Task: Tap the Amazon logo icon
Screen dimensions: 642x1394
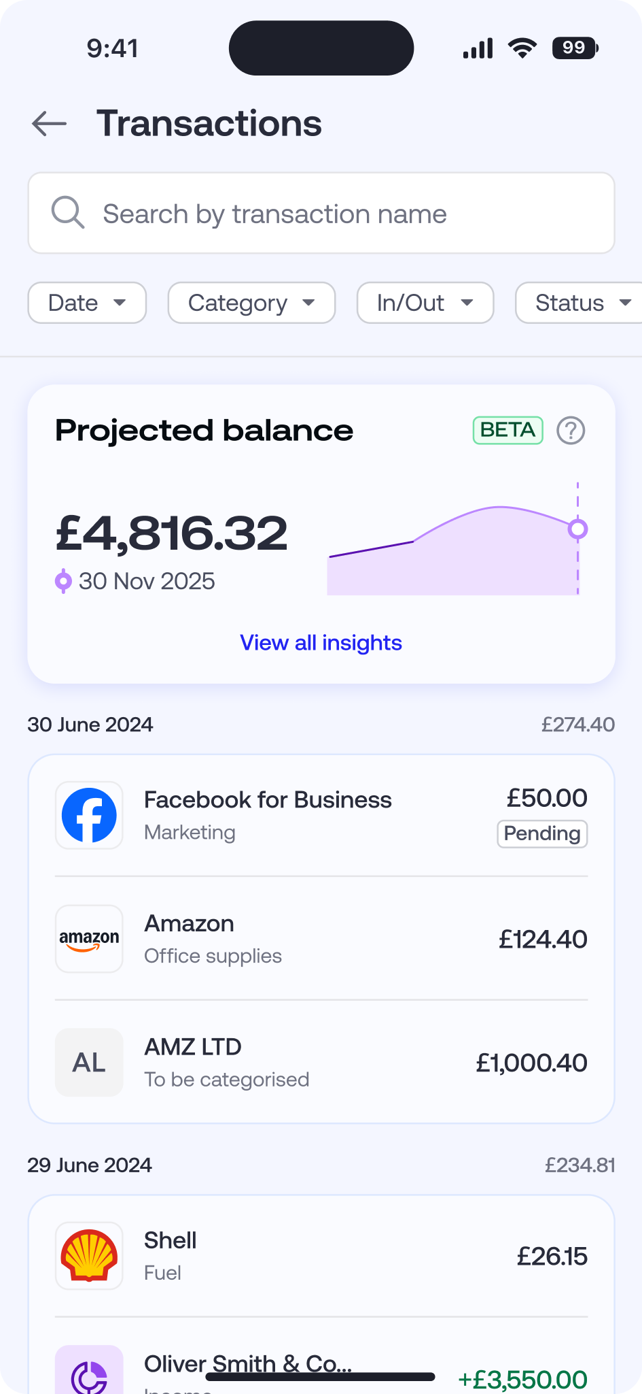Action: pyautogui.click(x=89, y=939)
